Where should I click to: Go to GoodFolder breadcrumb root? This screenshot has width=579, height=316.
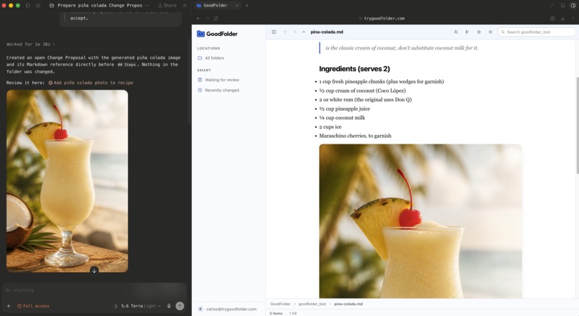tap(280, 305)
